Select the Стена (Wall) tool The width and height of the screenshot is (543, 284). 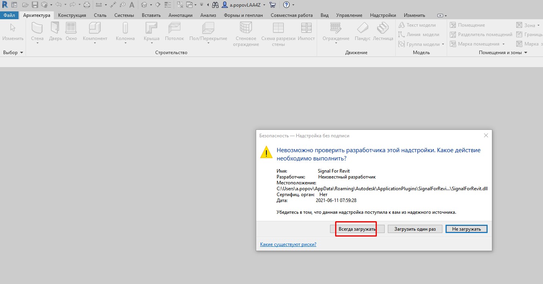point(37,32)
